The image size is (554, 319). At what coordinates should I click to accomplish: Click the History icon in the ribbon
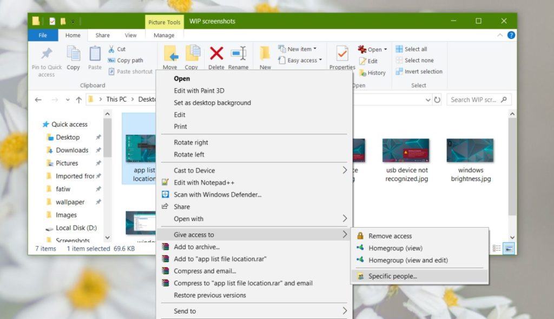click(372, 72)
